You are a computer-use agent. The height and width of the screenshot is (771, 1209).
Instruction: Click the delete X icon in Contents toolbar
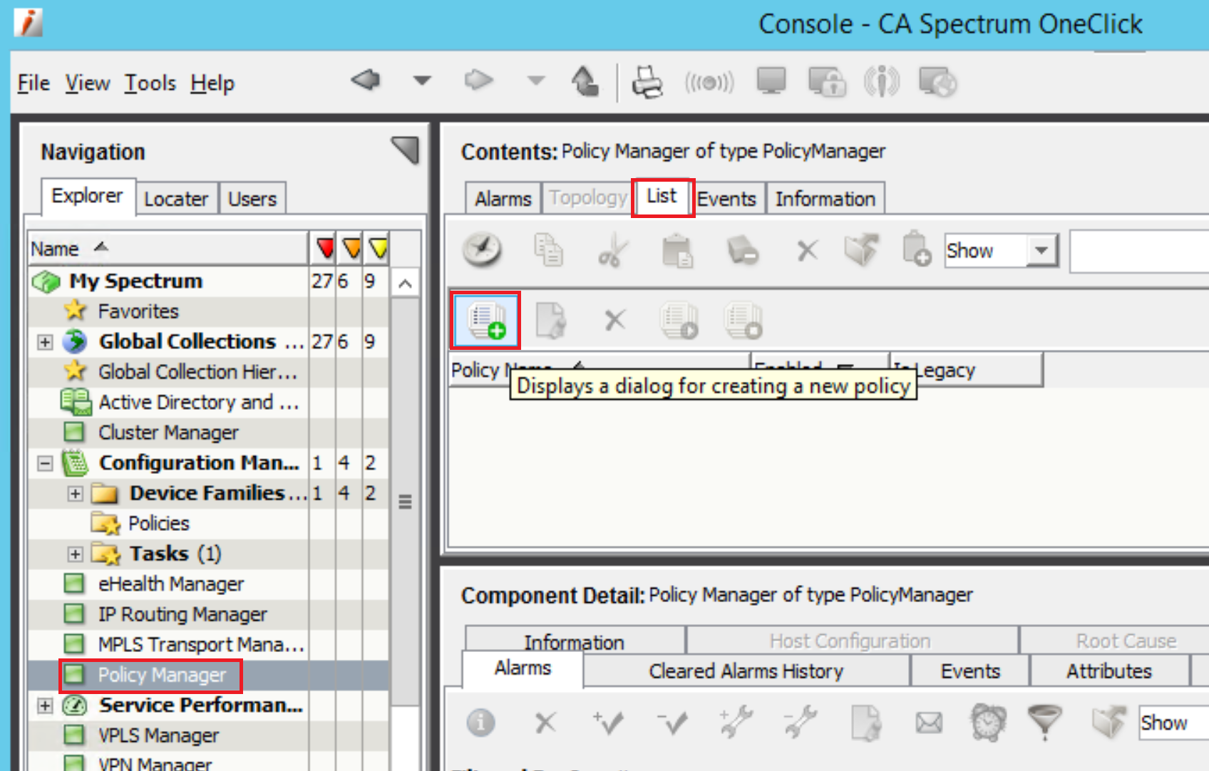(807, 251)
